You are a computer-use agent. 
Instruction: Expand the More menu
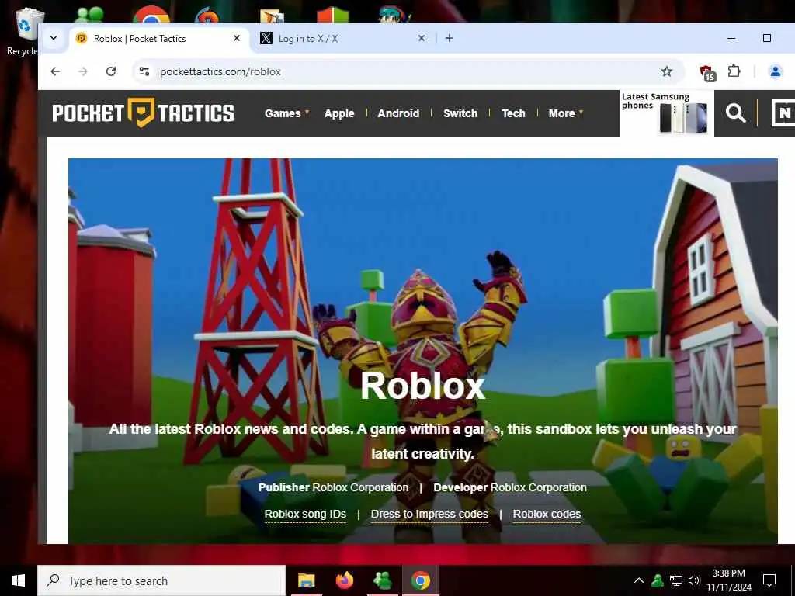(566, 113)
